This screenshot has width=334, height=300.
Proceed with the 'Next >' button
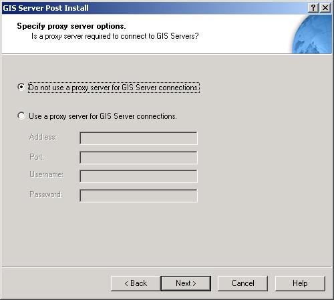coord(186,283)
